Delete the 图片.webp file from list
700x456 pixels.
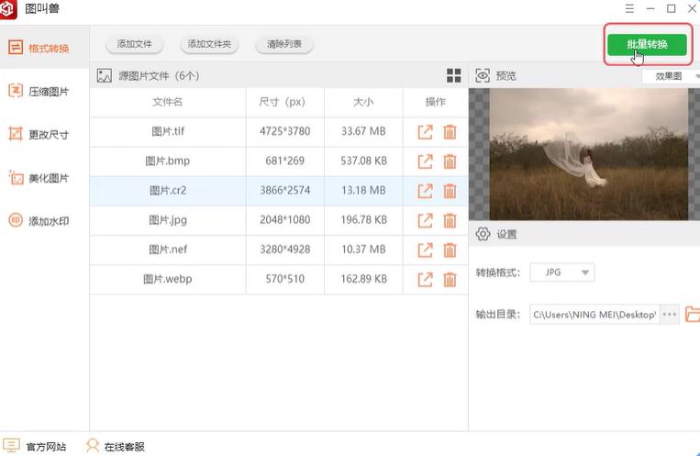click(x=450, y=279)
